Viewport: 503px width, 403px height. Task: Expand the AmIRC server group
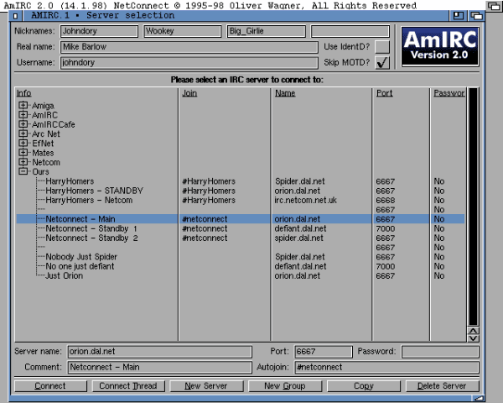pyautogui.click(x=23, y=114)
